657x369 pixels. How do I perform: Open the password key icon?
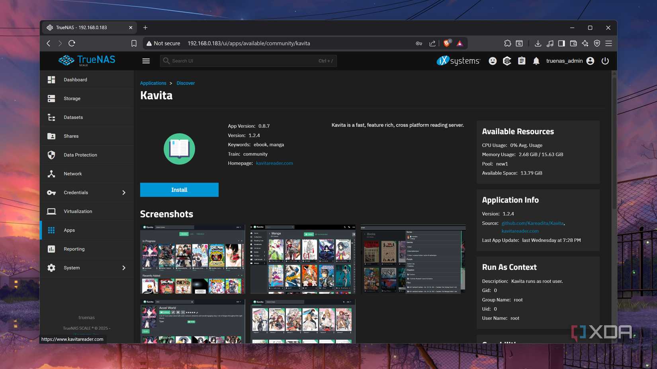point(419,43)
